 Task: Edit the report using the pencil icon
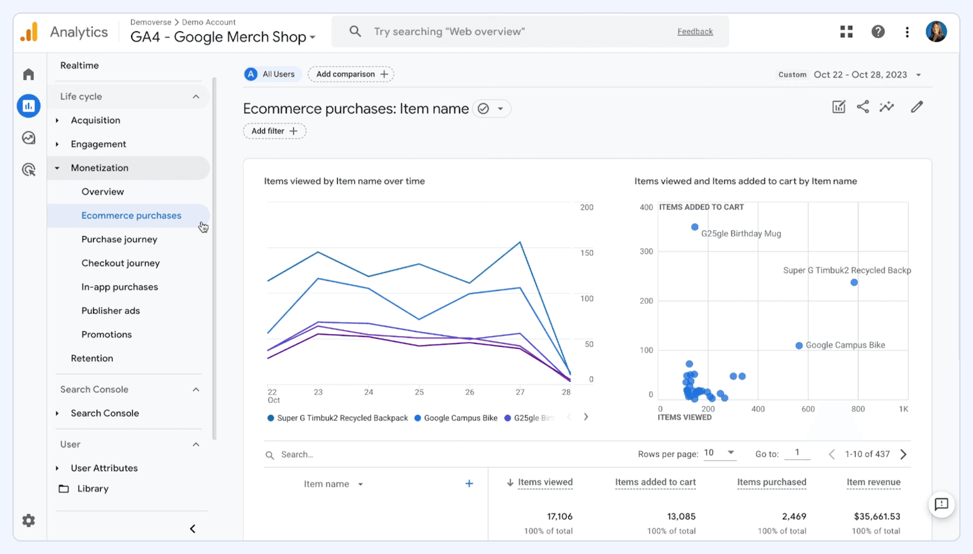[x=916, y=107]
